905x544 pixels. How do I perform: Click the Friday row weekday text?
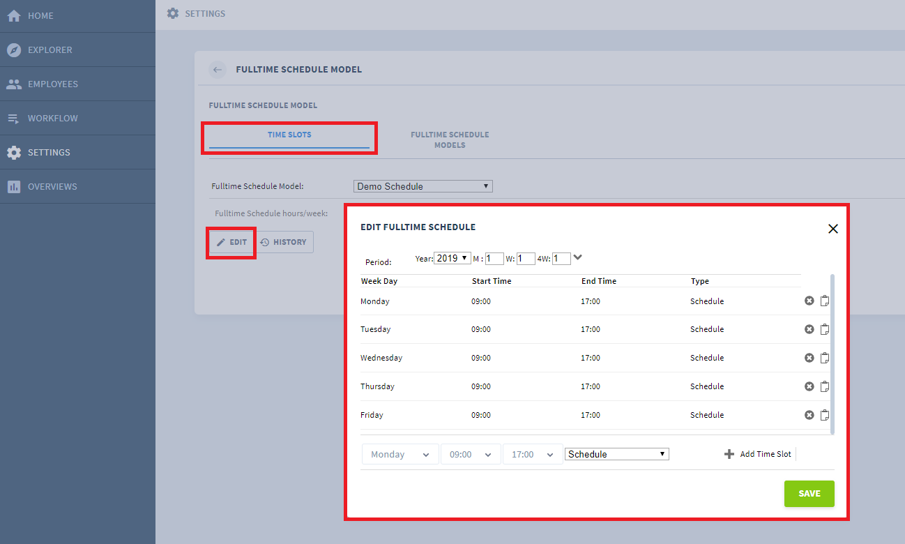(372, 415)
